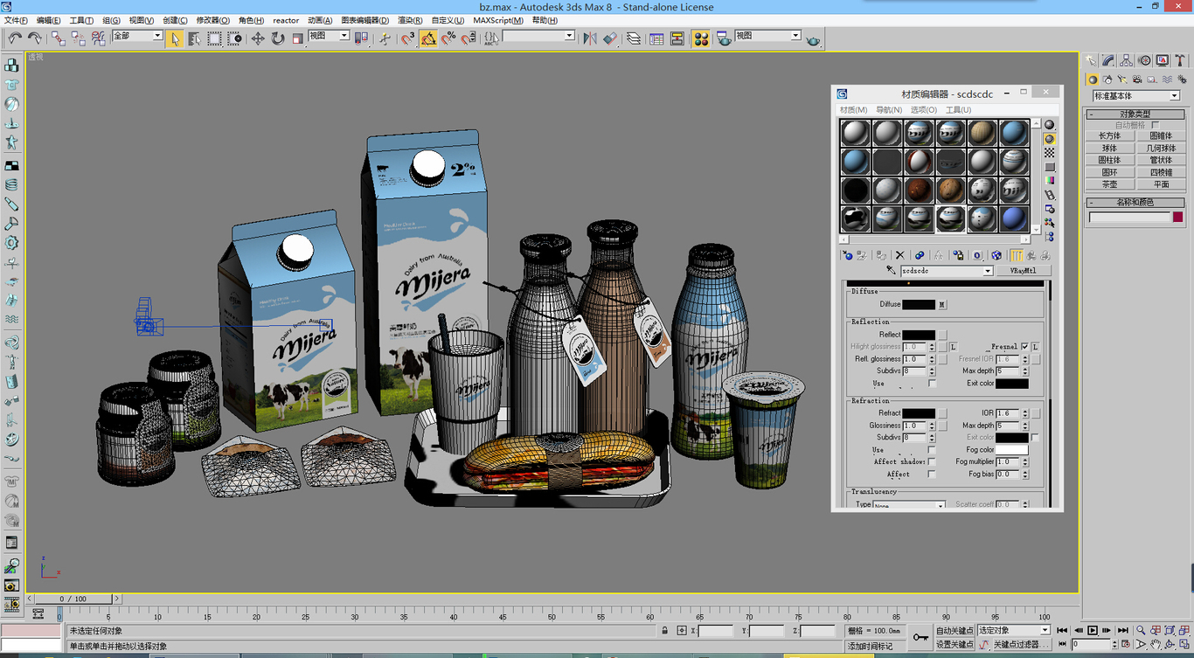Toggle Use interpolation checkbox under Refraction
The image size is (1194, 658).
click(932, 450)
